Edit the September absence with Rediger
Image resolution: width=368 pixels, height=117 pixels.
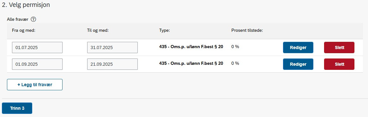(x=298, y=64)
